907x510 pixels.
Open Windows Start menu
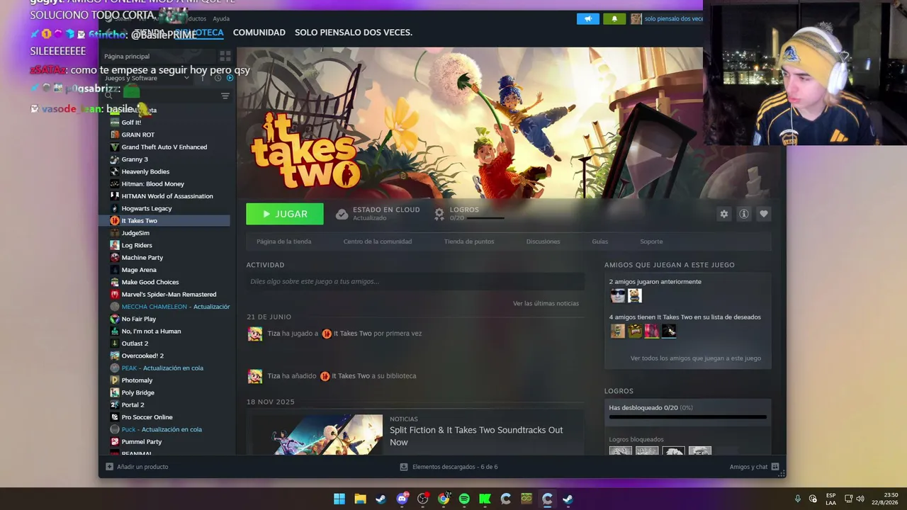click(339, 499)
